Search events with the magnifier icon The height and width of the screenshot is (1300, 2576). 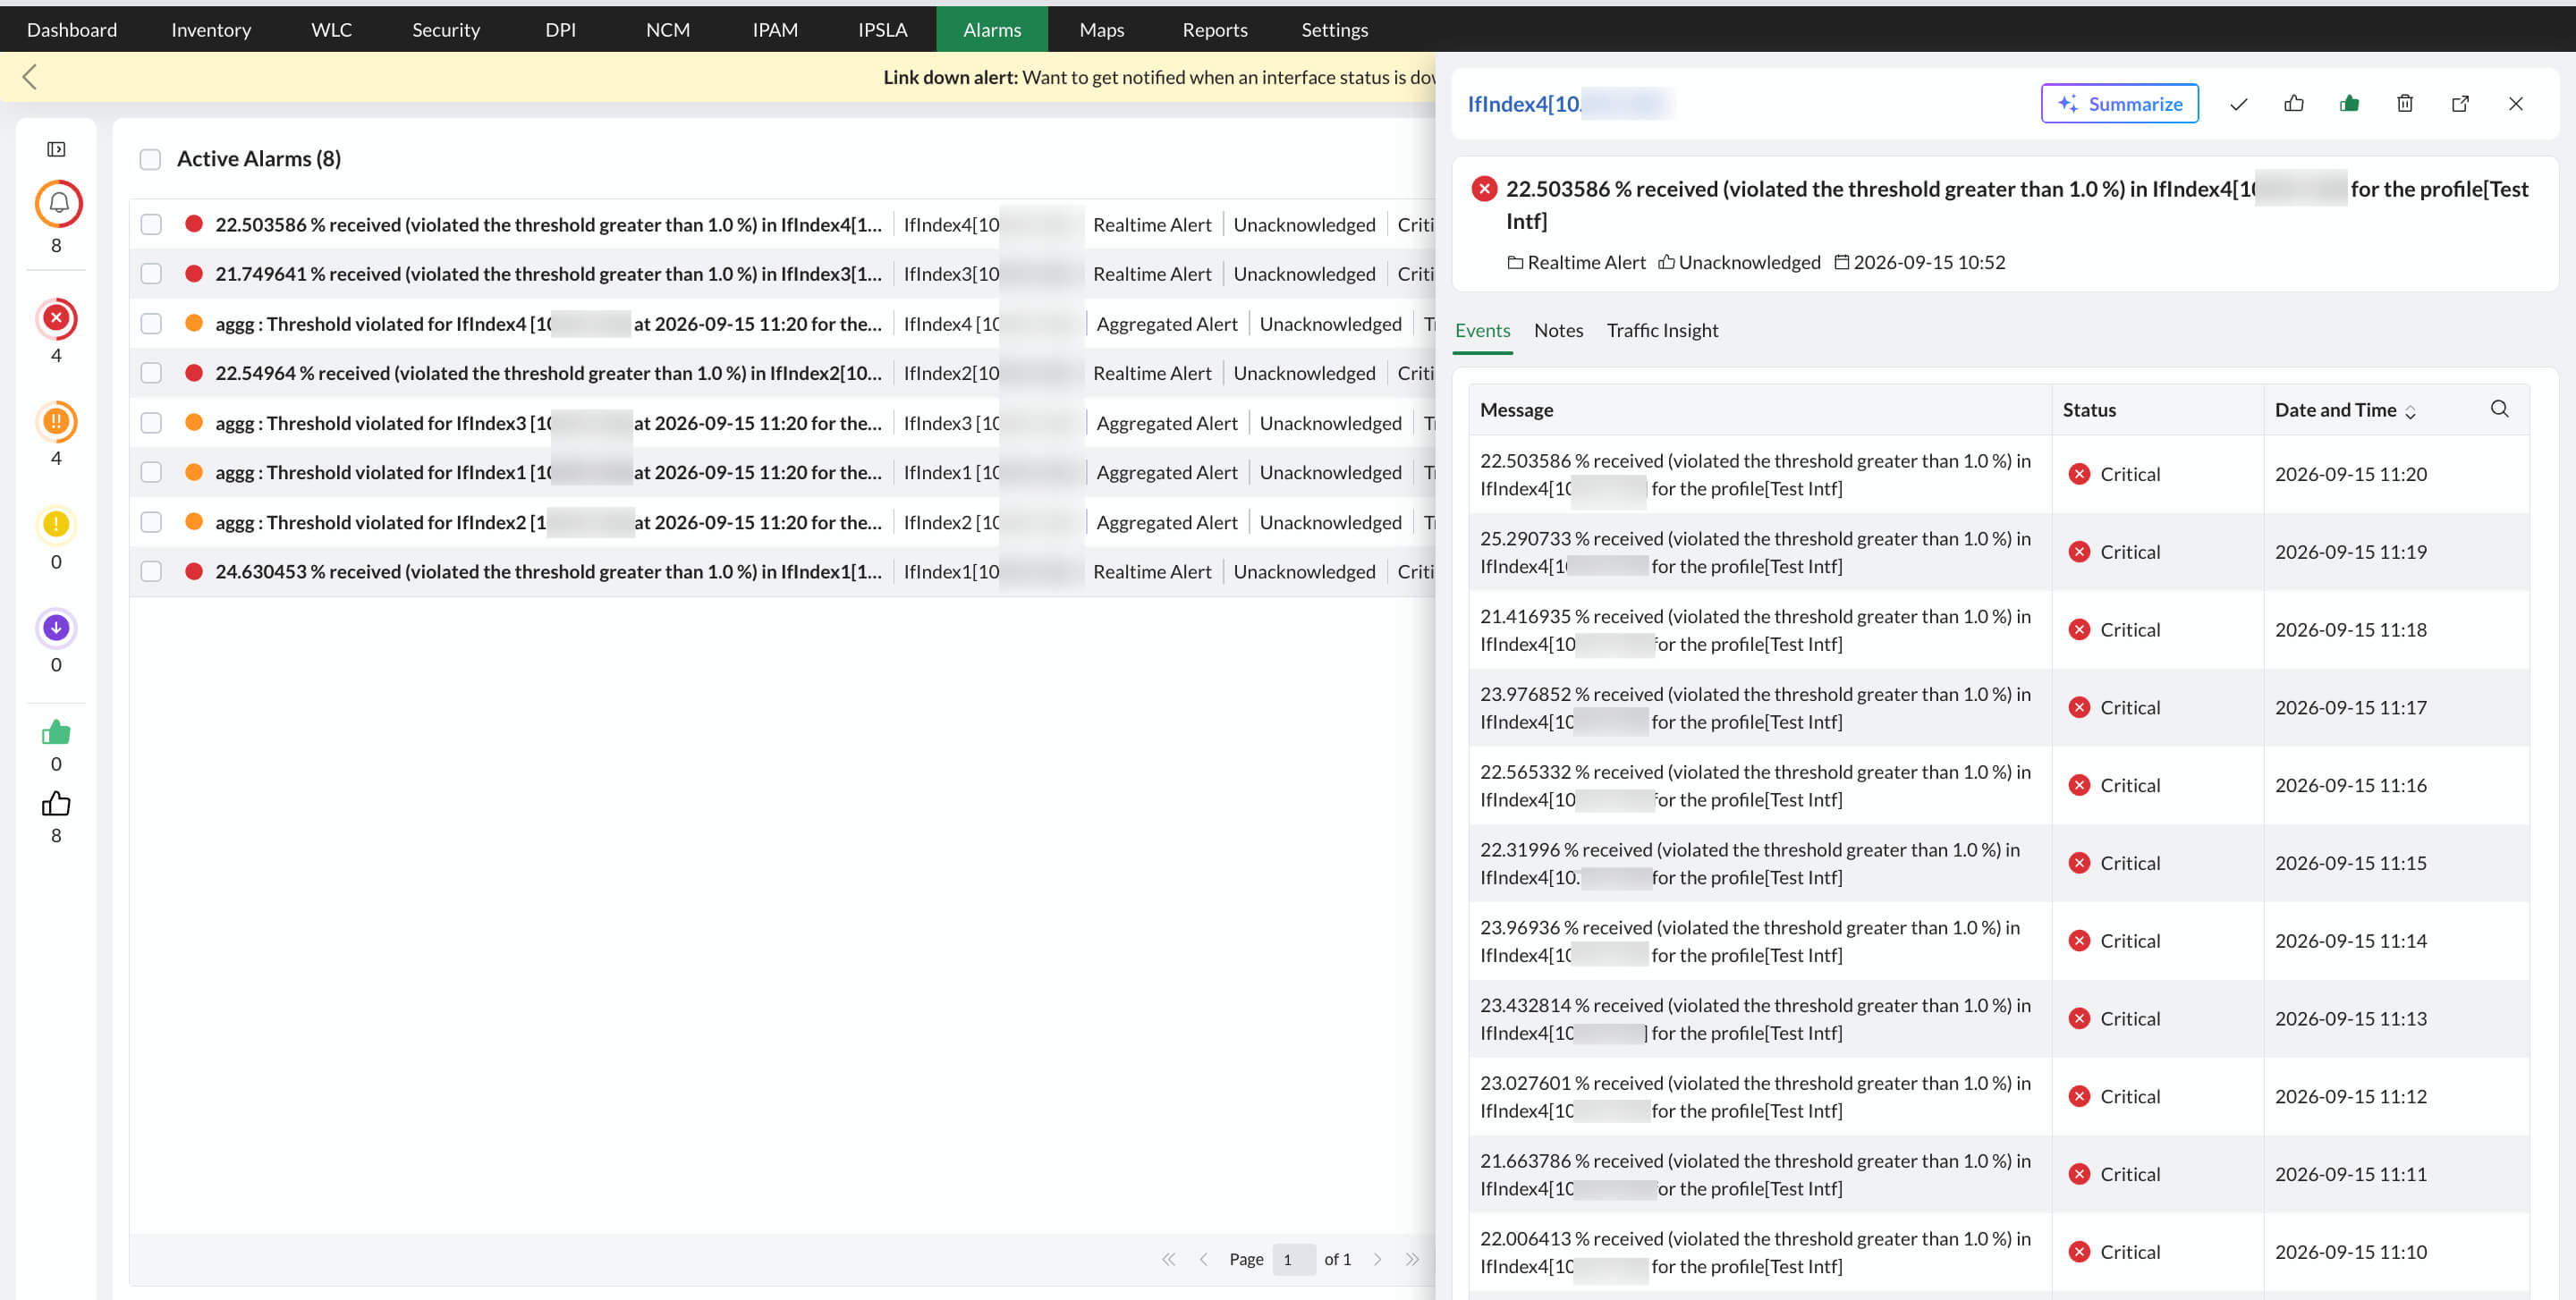[2499, 409]
